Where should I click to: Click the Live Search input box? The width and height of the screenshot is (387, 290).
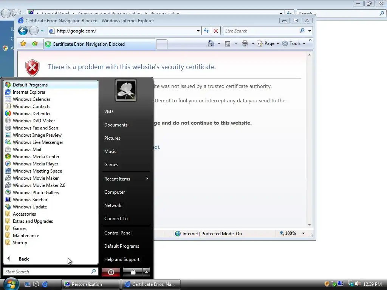coord(261,31)
